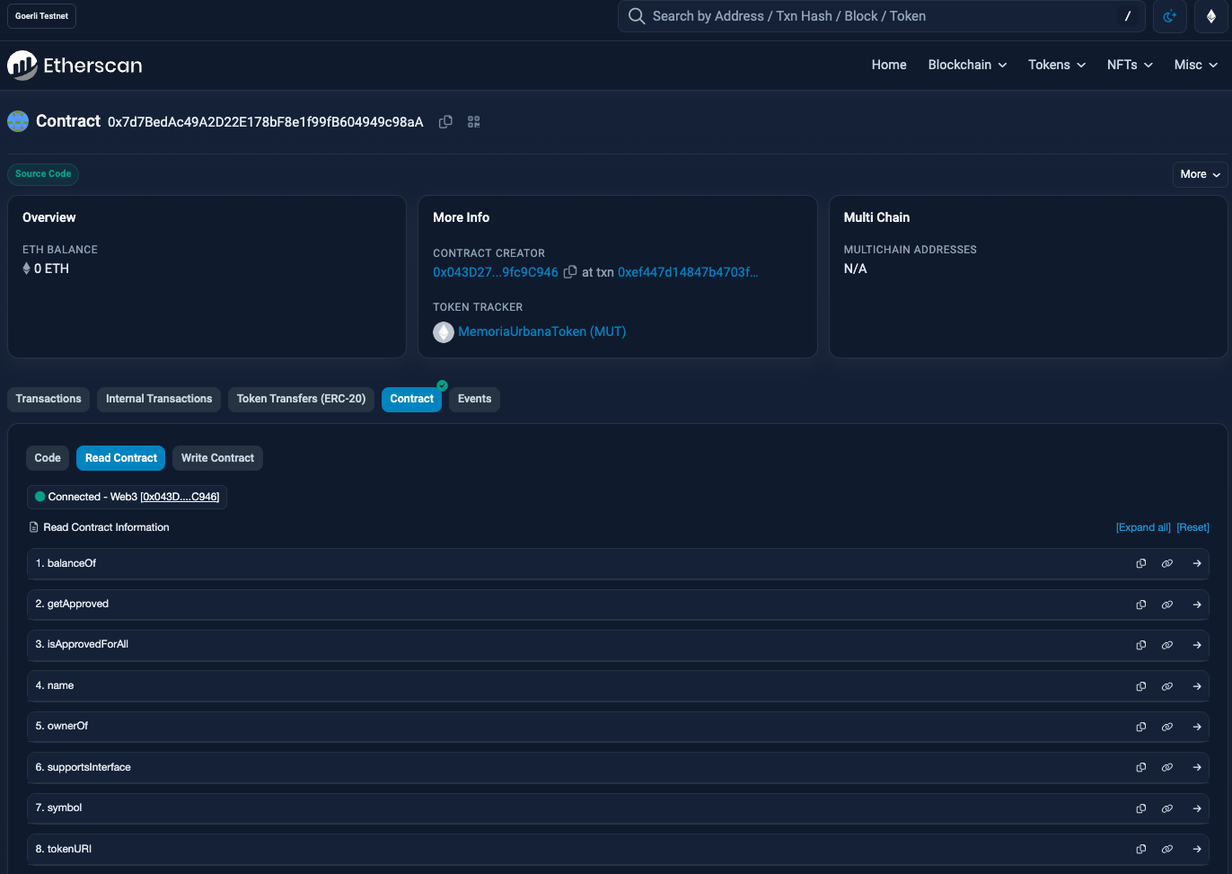Open the More options dropdown
Image resolution: width=1232 pixels, height=874 pixels.
point(1200,173)
